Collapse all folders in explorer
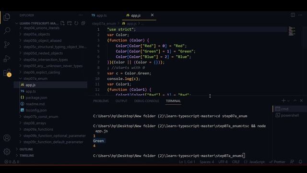Image resolution: width=307 pixels, height=173 pixels. click(x=83, y=23)
